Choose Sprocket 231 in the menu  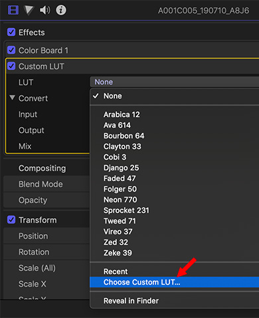click(175, 210)
